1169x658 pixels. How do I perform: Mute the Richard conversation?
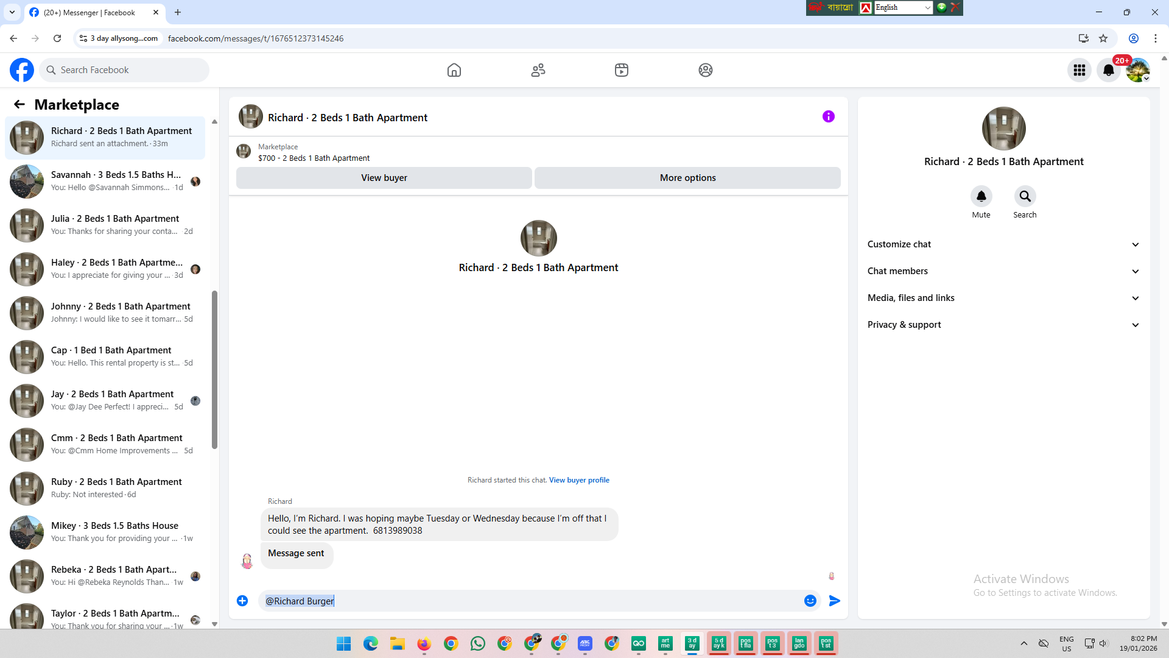[x=981, y=196]
